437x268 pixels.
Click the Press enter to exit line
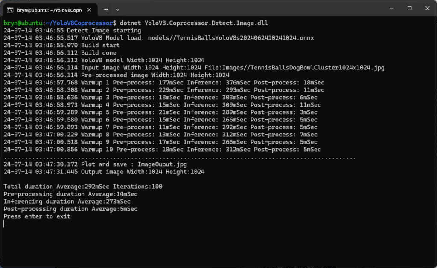point(37,216)
